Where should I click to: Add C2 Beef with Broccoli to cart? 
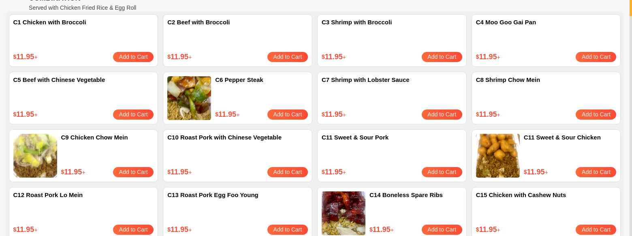(x=287, y=57)
